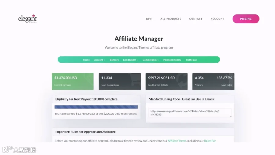275x155 pixels.
Task: Click the $1,376.00 USD Current Earnings card
Action: click(73, 81)
